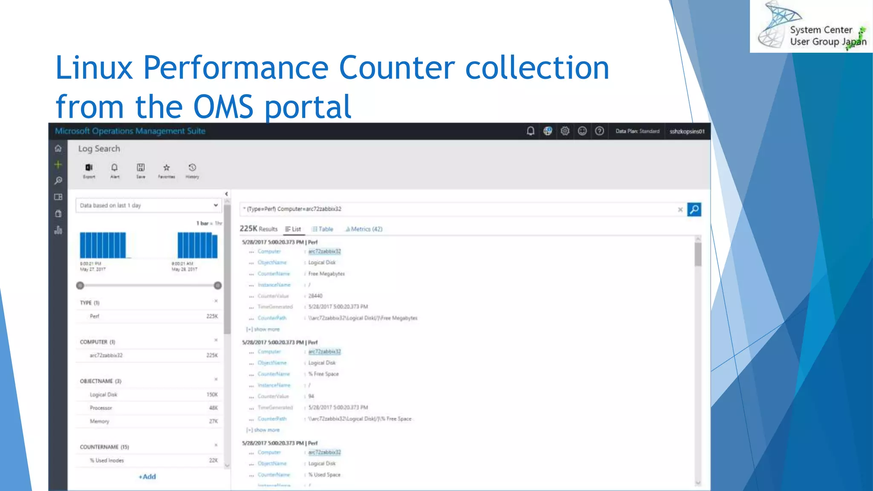Open the sshzkopsins01 account menu
873x491 pixels.
point(687,131)
